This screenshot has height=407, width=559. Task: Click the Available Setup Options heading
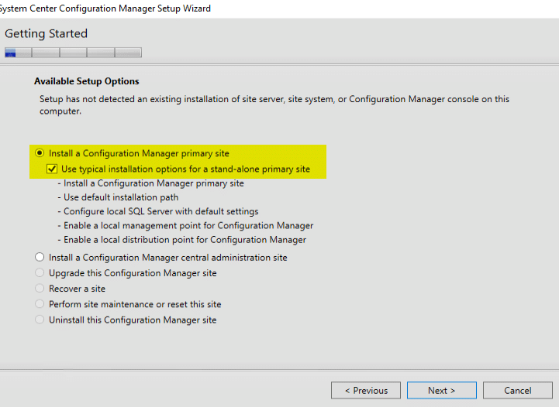(x=86, y=81)
